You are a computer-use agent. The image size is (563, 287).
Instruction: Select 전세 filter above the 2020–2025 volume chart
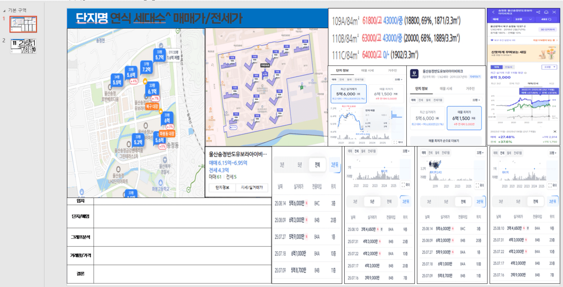(x=502, y=153)
